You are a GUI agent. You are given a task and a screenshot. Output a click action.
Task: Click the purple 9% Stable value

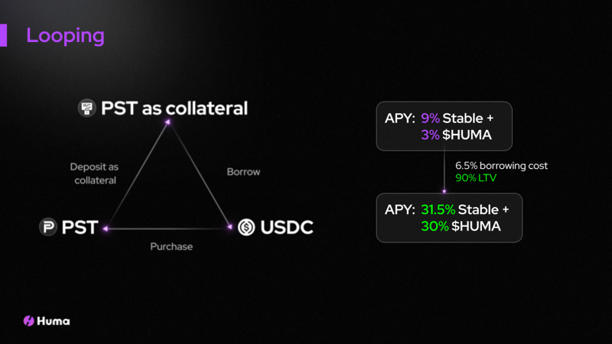tap(430, 118)
